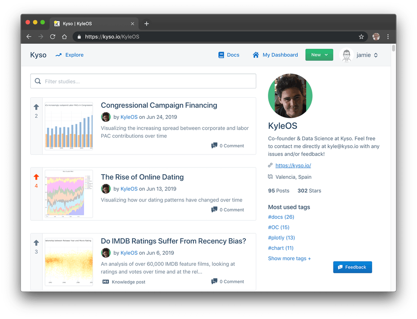The image size is (417, 319).
Task: Click the comment icon on The Rise of Online Dating
Action: 214,209
